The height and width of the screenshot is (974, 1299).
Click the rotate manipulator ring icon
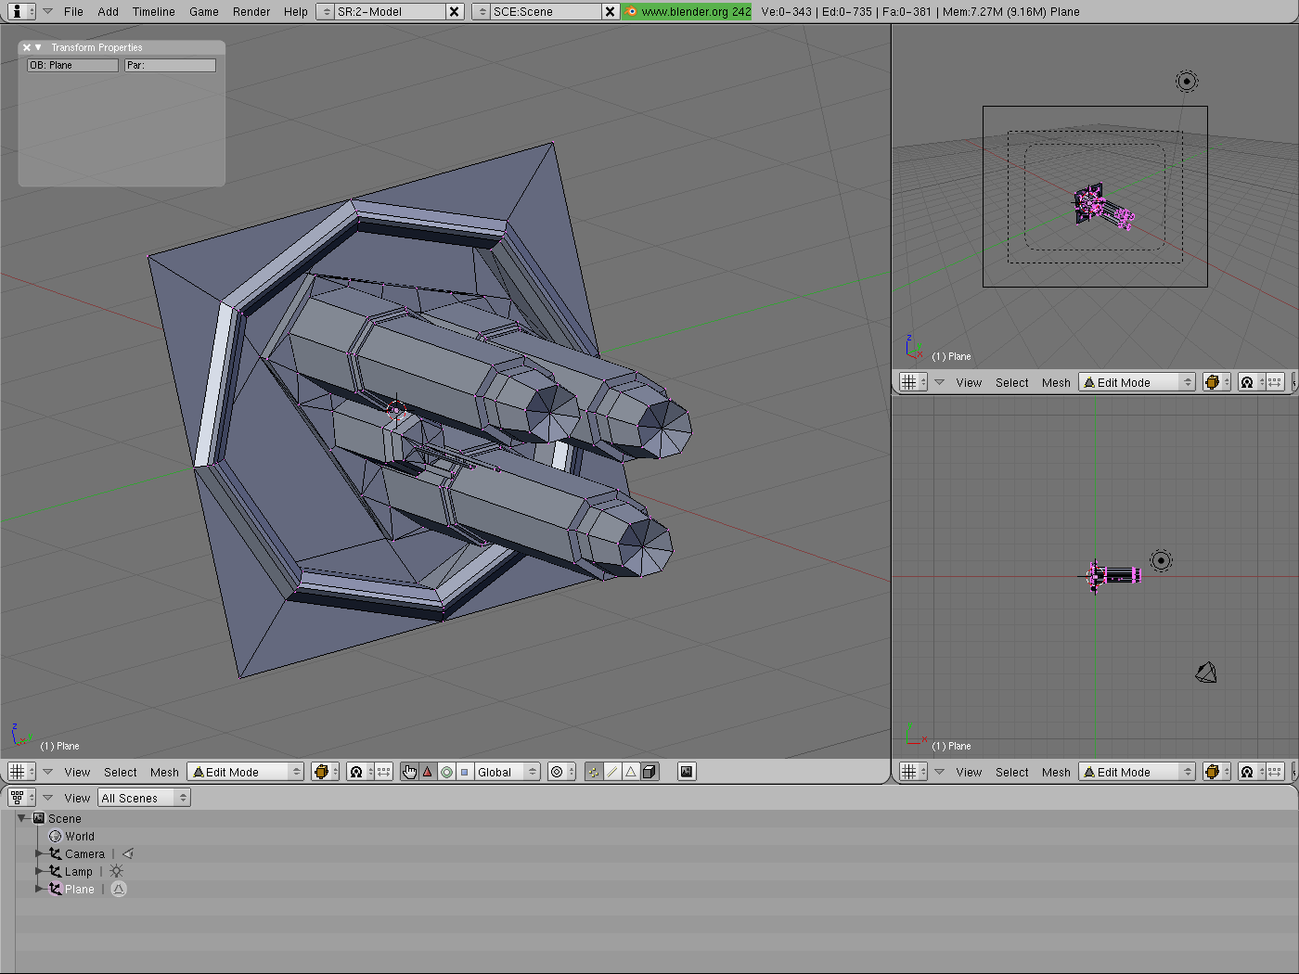[x=446, y=772]
